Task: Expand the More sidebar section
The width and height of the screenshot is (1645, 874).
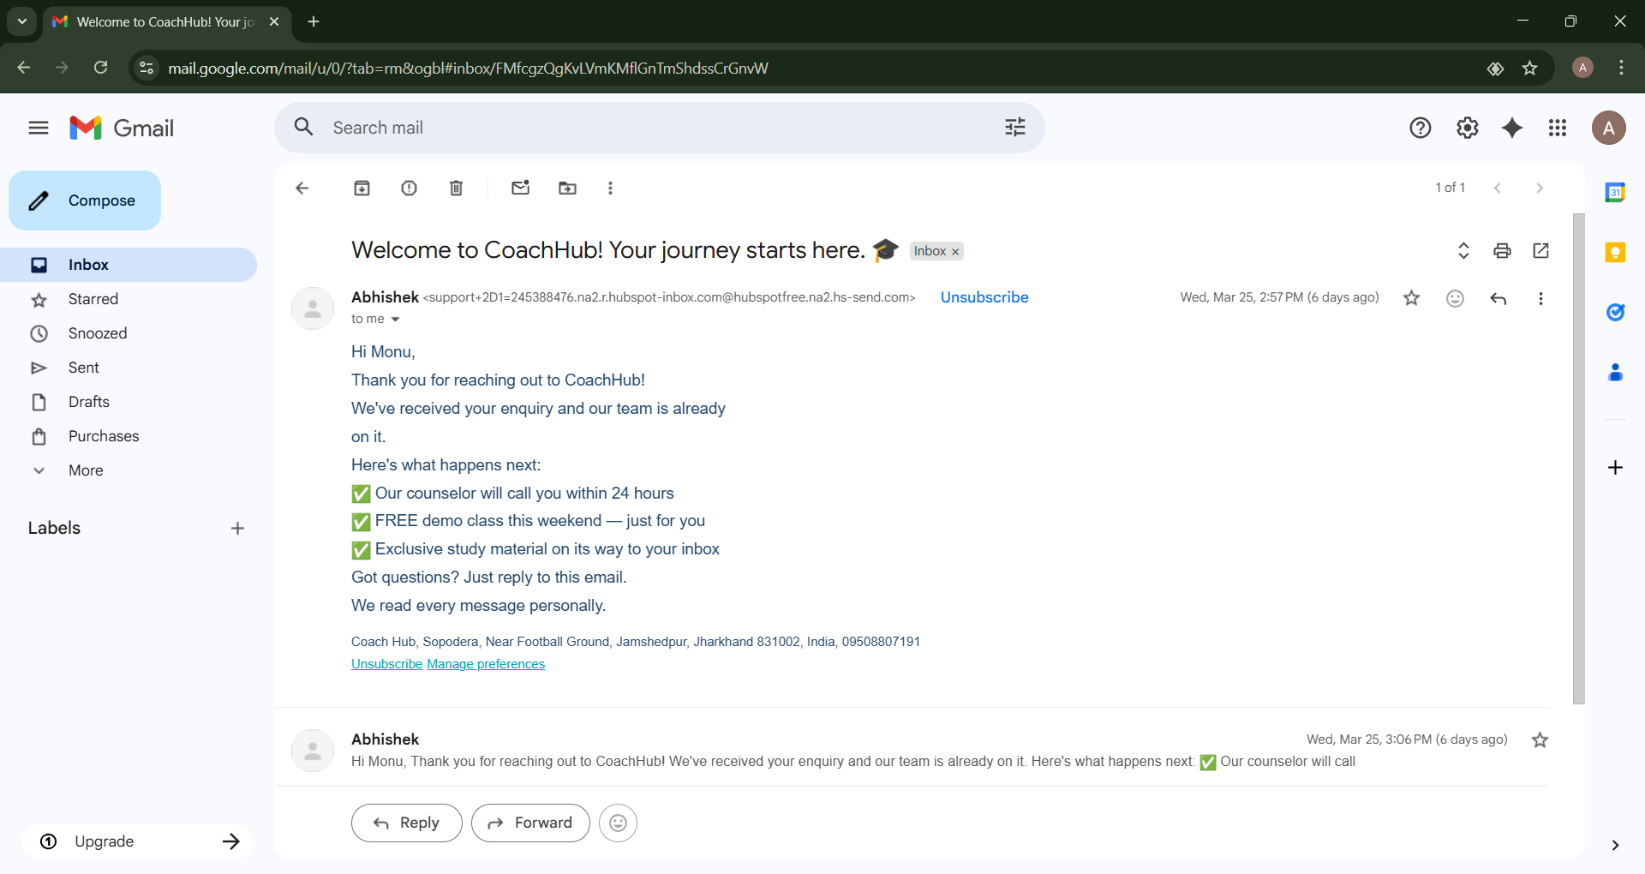Action: click(86, 470)
